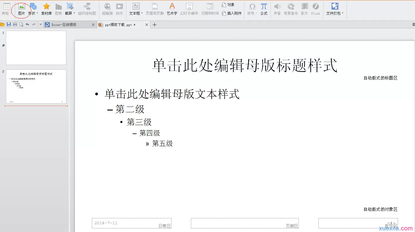Add a 超链接 hyperlink
This screenshot has height=232, width=415.
click(x=107, y=9)
